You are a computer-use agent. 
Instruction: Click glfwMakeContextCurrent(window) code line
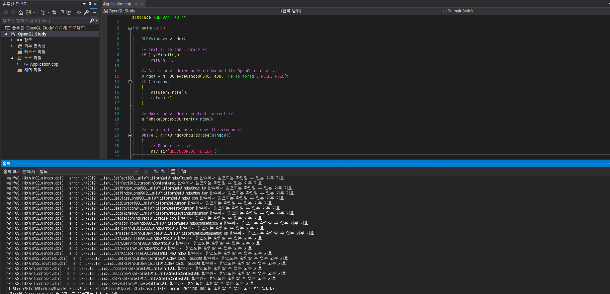[177, 119]
